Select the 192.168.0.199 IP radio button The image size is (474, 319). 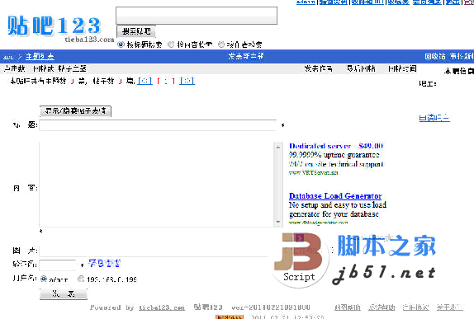click(x=81, y=279)
